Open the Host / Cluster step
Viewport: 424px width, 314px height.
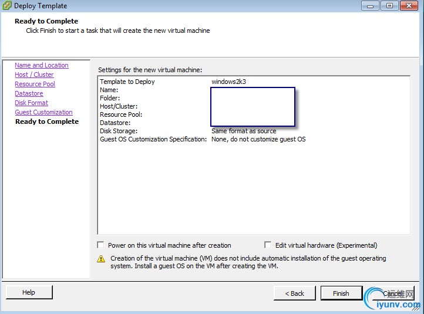34,75
